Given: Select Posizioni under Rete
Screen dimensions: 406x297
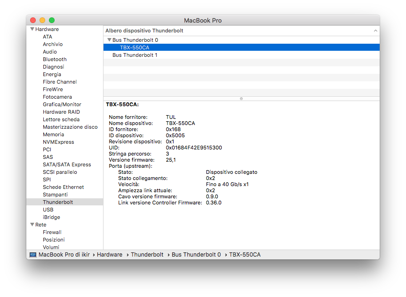Looking at the screenshot, I should point(54,240).
